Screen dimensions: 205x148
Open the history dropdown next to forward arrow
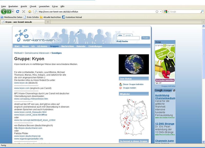pos(13,12)
